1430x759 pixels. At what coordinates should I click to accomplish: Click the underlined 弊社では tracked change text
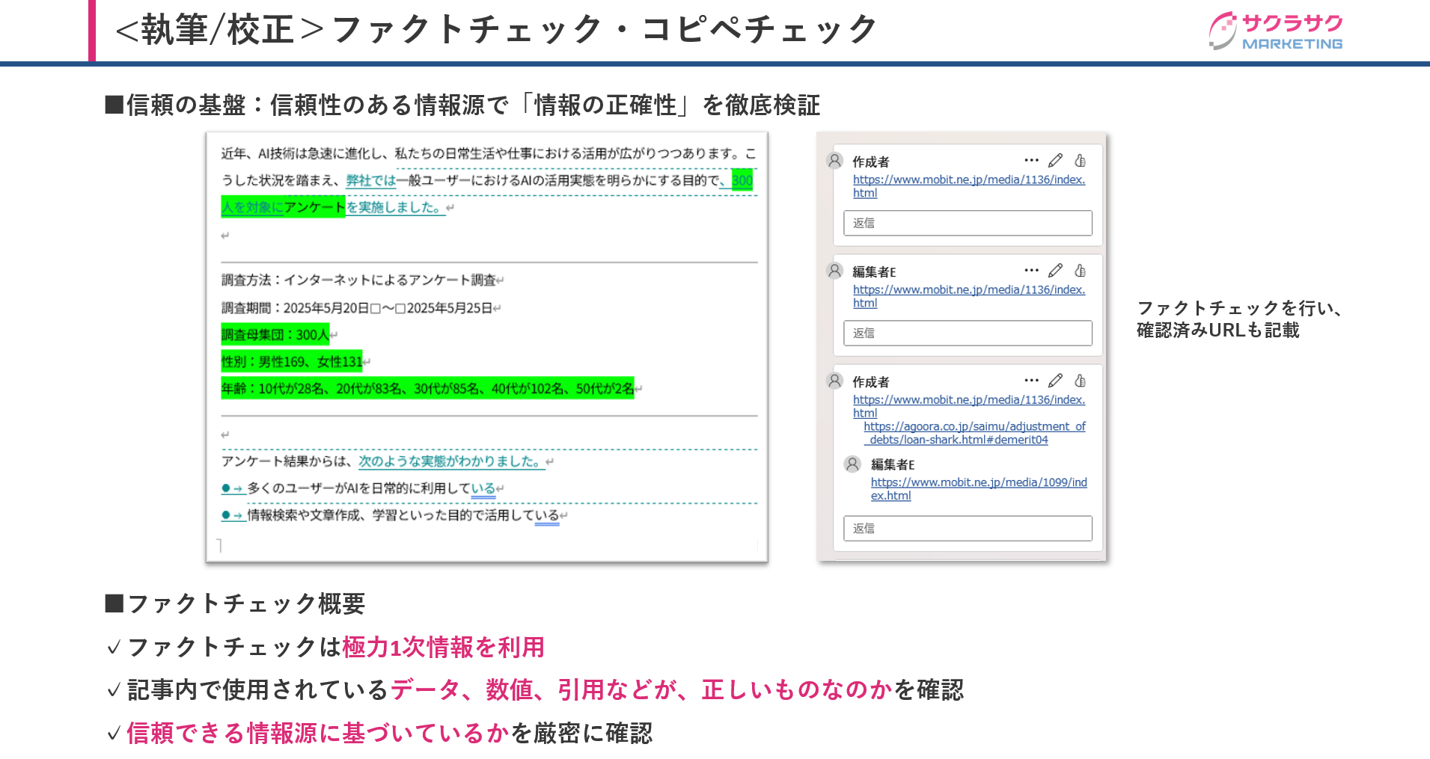point(370,180)
